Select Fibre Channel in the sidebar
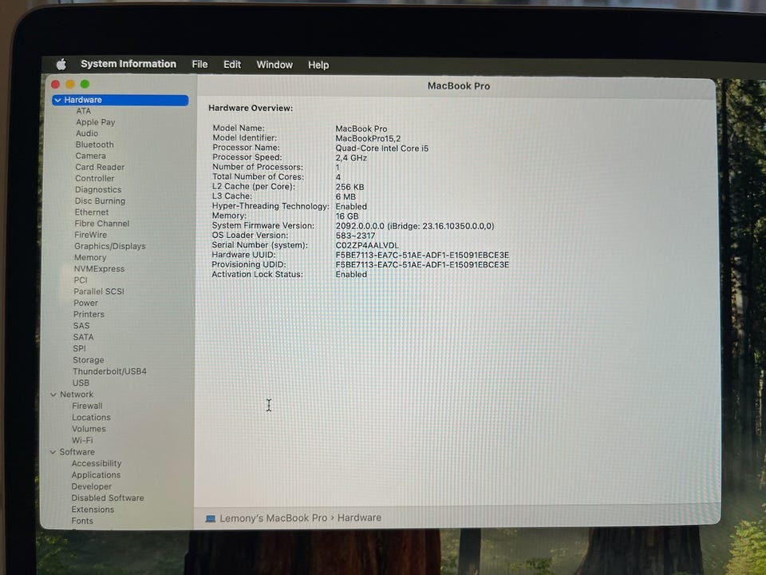Image resolution: width=766 pixels, height=575 pixels. point(102,224)
